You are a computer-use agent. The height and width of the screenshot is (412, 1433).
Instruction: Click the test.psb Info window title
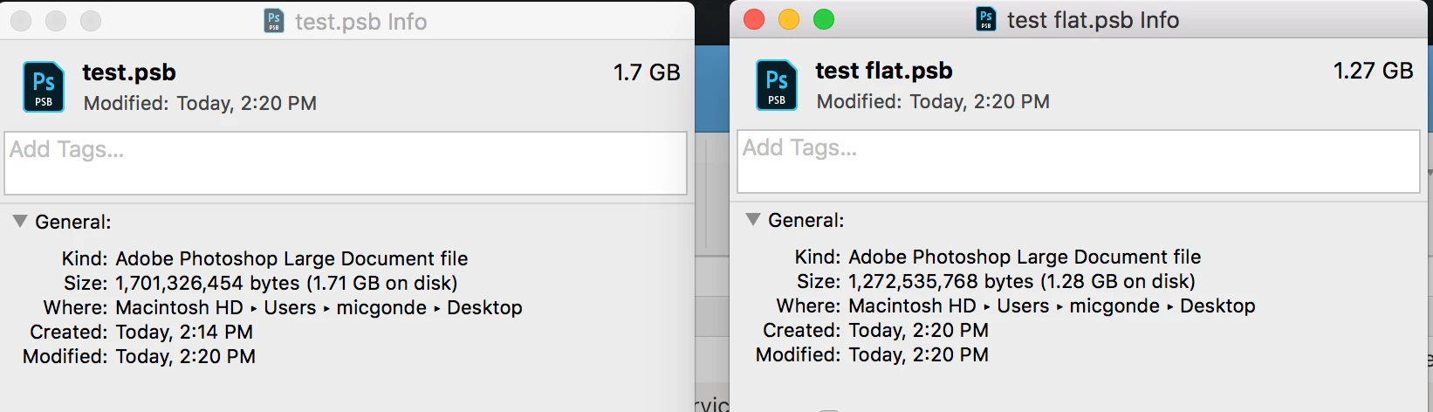tap(360, 22)
